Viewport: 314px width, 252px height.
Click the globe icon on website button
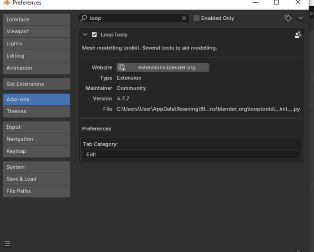122,67
